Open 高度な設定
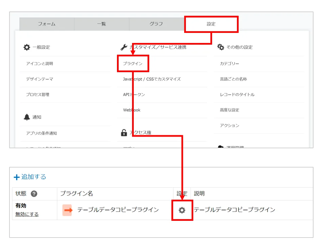The width and height of the screenshot is (324, 247). 229,110
